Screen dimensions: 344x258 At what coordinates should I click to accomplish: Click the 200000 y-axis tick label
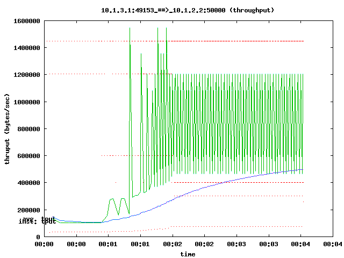(30, 210)
